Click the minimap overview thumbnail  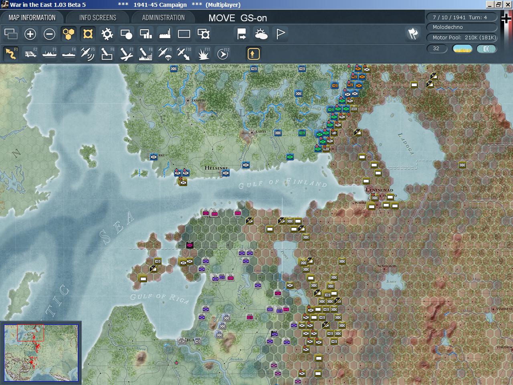click(x=41, y=353)
